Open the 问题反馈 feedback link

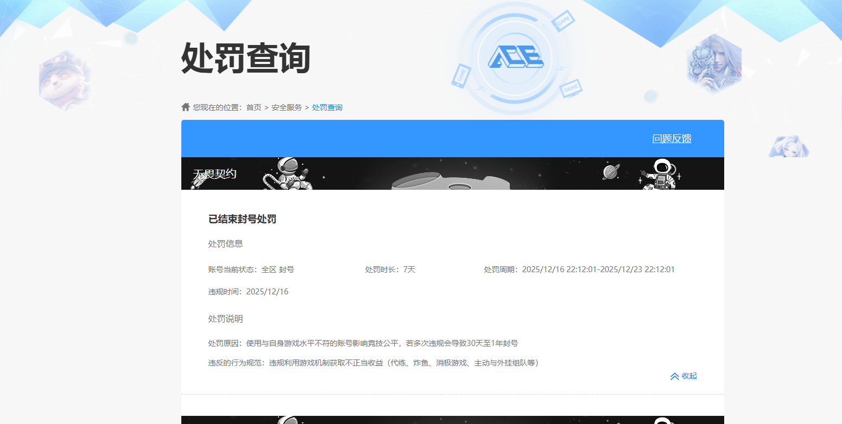672,139
